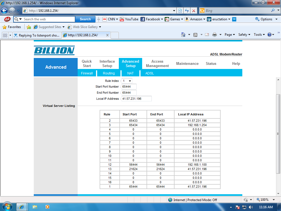Viewport: 281px width, 211px height.
Task: Expand the eructation toolbar dropdown
Action: [x=229, y=19]
